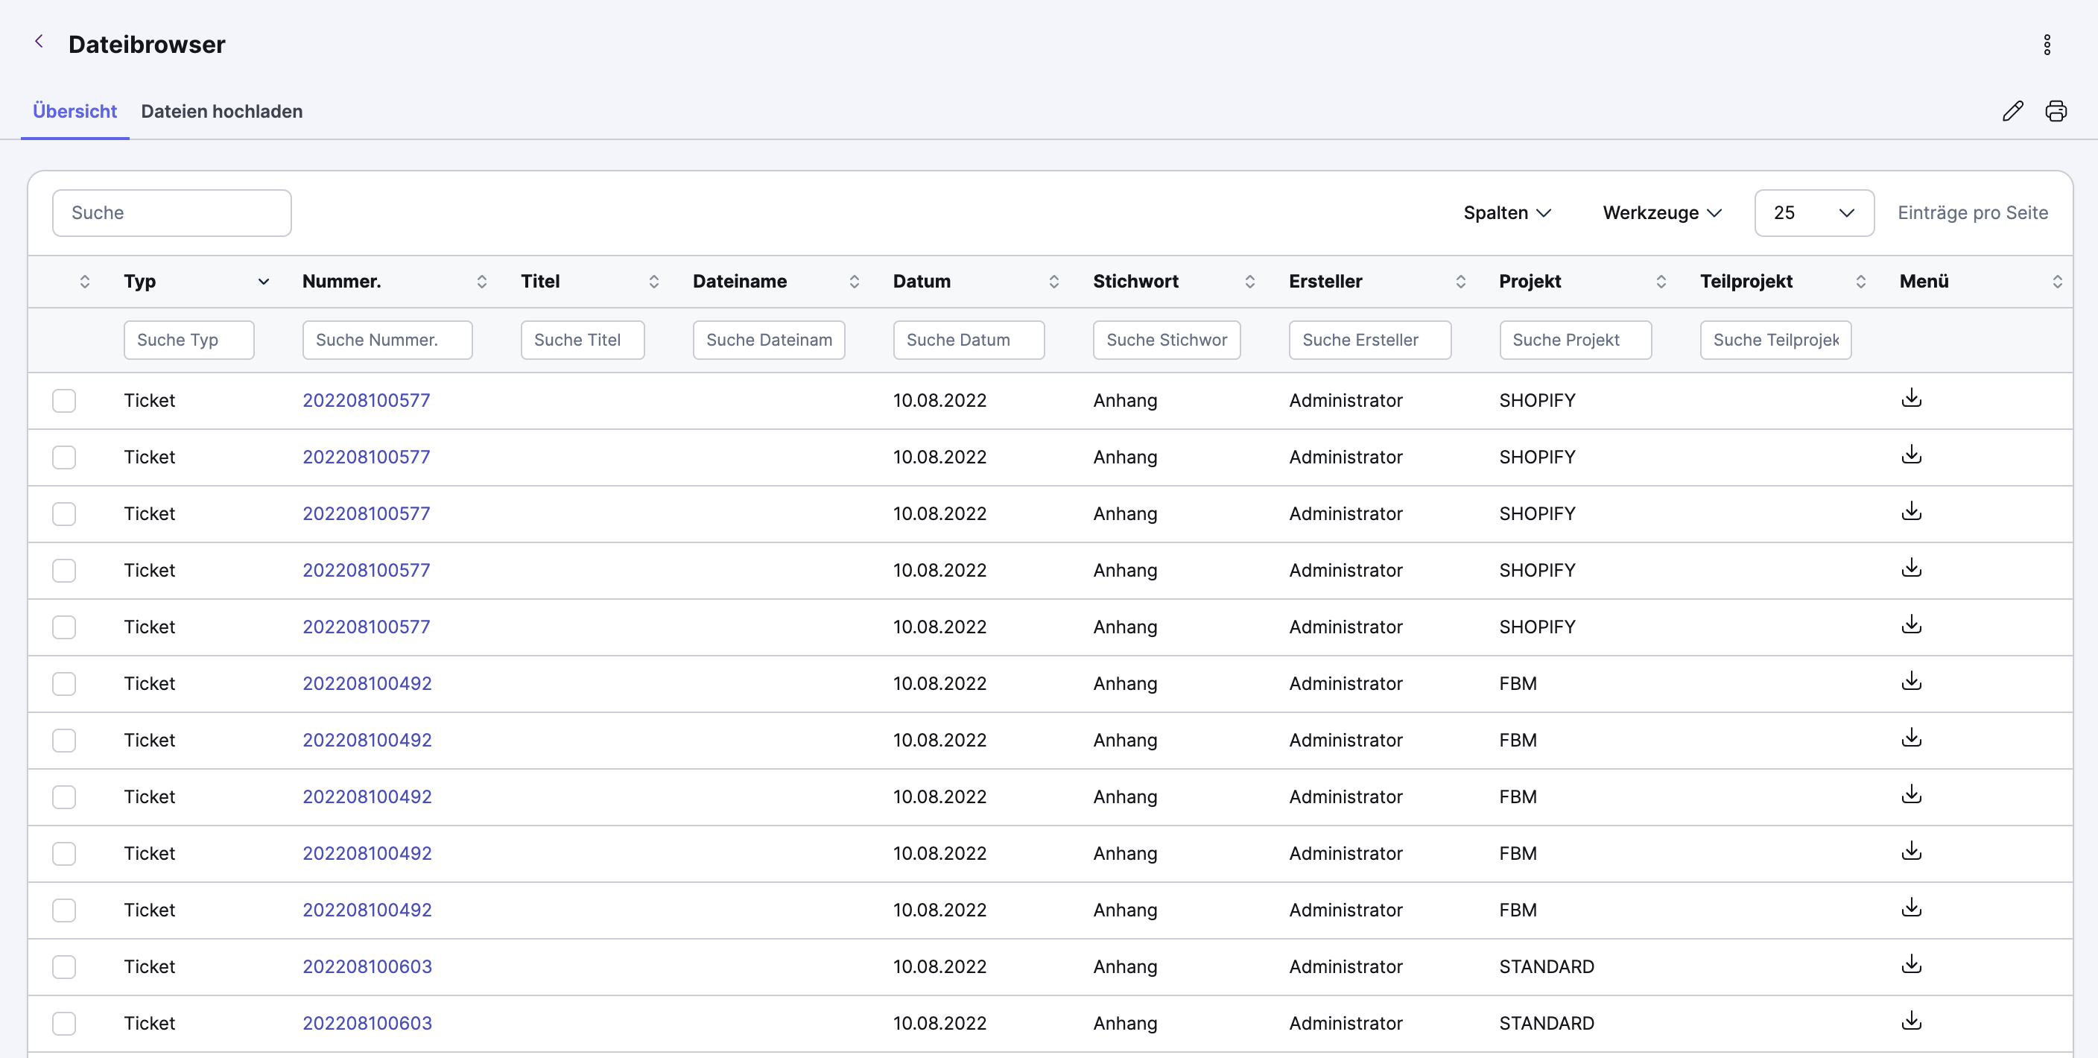Switch to the Dateien hochladen tab
This screenshot has width=2098, height=1058.
pyautogui.click(x=221, y=112)
